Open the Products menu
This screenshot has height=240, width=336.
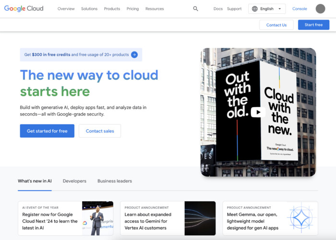coord(112,9)
